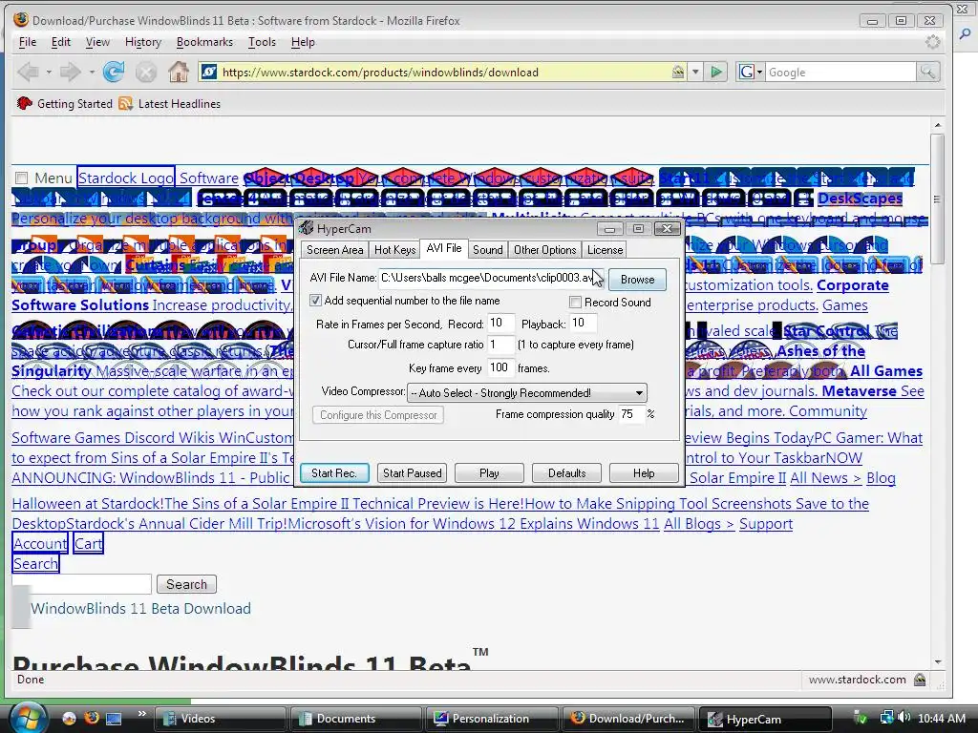This screenshot has width=978, height=733.
Task: Switch to the Other Options tab
Action: pos(545,250)
